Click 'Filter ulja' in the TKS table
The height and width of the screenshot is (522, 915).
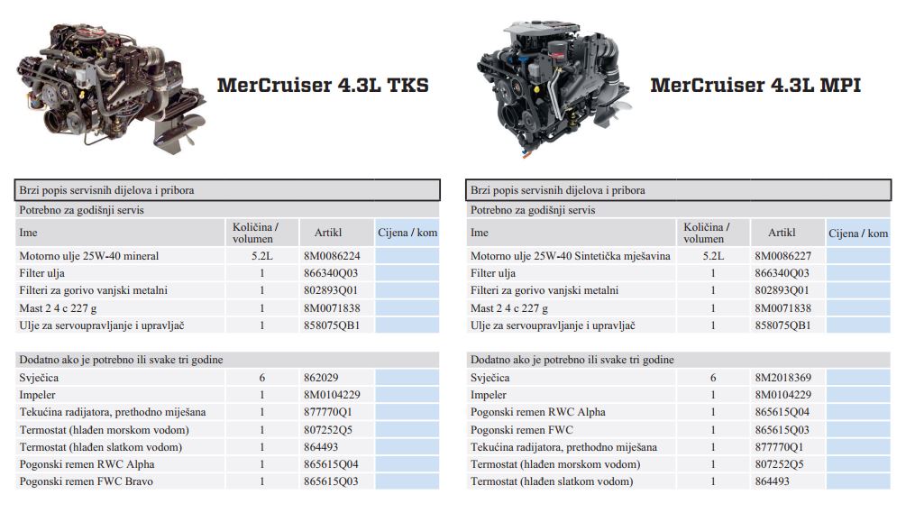(42, 273)
